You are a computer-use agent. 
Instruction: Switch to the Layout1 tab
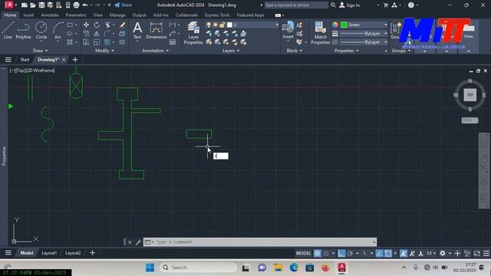(x=49, y=253)
